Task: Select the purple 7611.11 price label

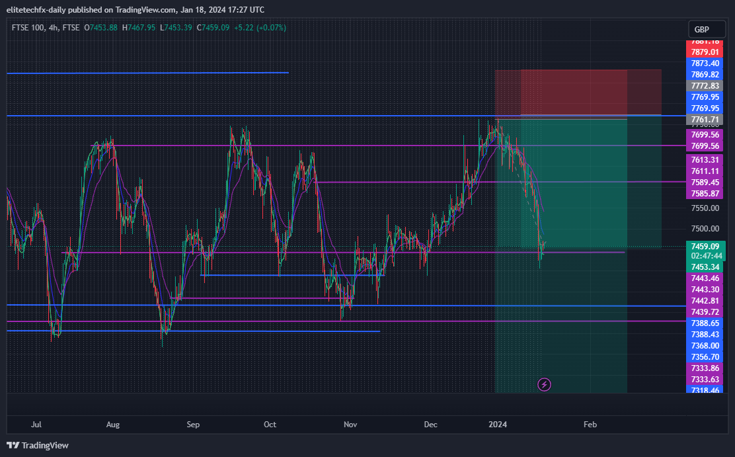Action: 705,171
